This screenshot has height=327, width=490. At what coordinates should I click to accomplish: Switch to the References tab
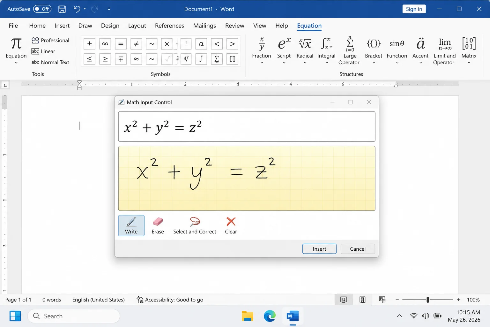pyautogui.click(x=169, y=26)
